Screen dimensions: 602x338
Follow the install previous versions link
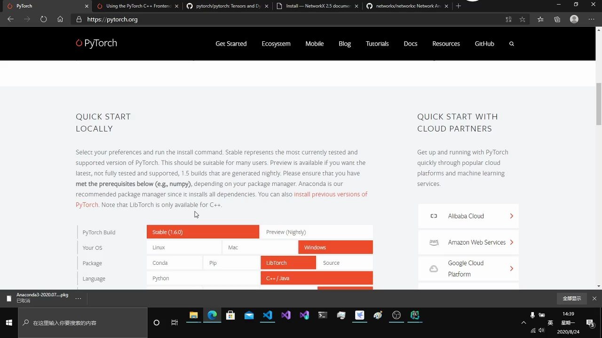coord(331,194)
